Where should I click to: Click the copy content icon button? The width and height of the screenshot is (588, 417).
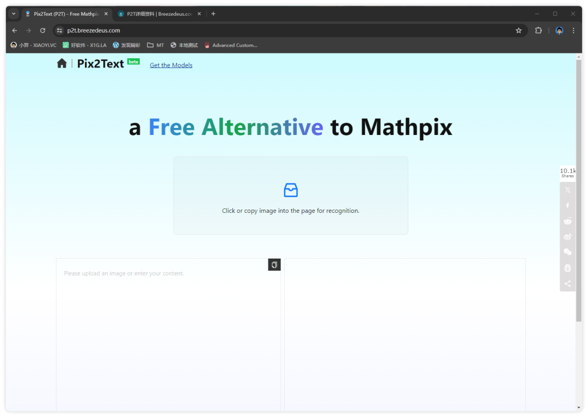[x=274, y=265]
